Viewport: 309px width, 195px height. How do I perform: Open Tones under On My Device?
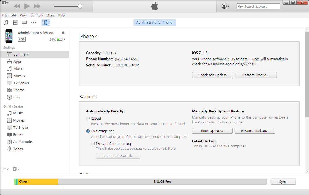[35, 149]
